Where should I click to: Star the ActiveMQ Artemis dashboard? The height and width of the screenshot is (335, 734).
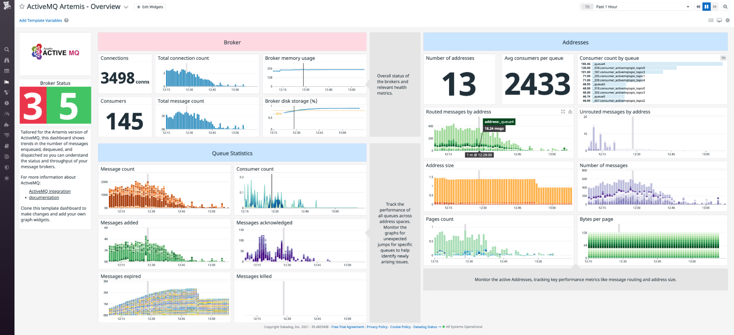point(21,6)
